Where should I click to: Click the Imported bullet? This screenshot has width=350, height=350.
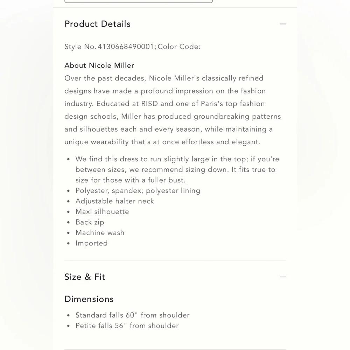pyautogui.click(x=92, y=243)
